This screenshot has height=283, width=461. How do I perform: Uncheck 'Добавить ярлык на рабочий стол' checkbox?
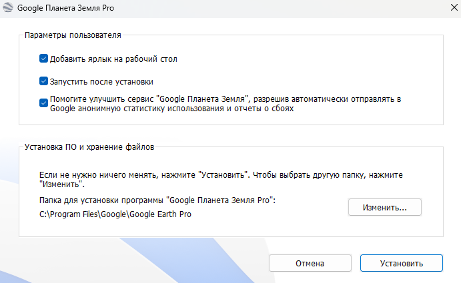click(x=43, y=59)
